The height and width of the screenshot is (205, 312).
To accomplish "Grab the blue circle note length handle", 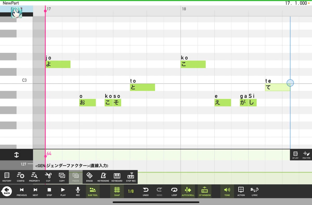I will click(290, 83).
